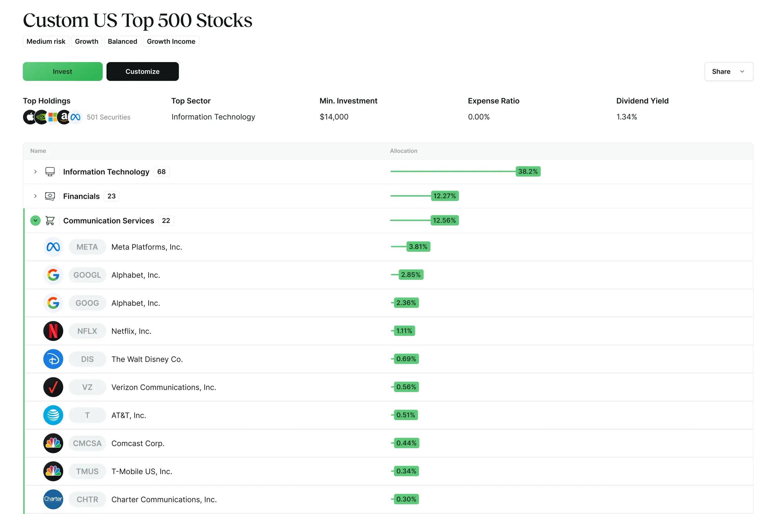The height and width of the screenshot is (514, 776).
Task: Click the GOOG ticker badge
Action: (87, 303)
